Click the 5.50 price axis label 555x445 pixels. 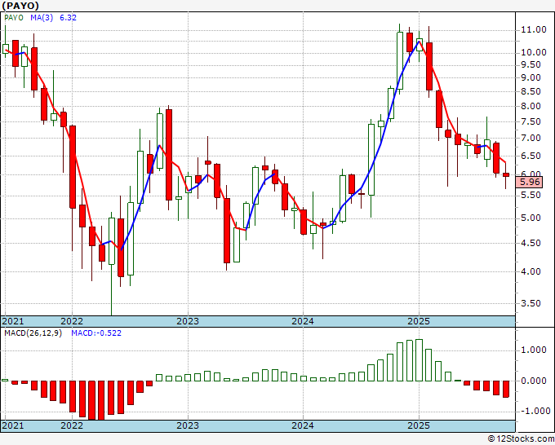[531, 195]
